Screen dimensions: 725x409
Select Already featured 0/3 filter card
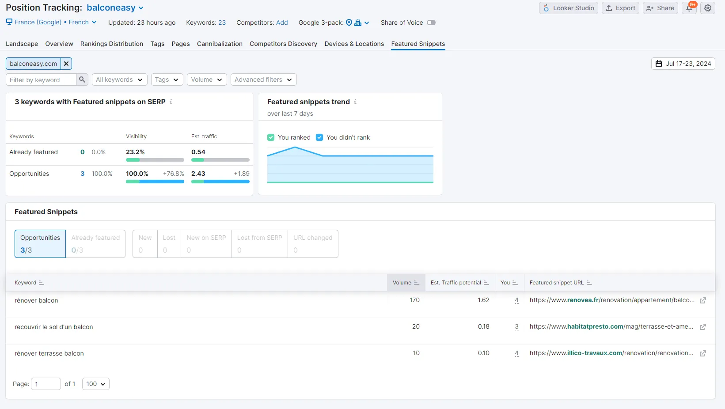point(95,244)
